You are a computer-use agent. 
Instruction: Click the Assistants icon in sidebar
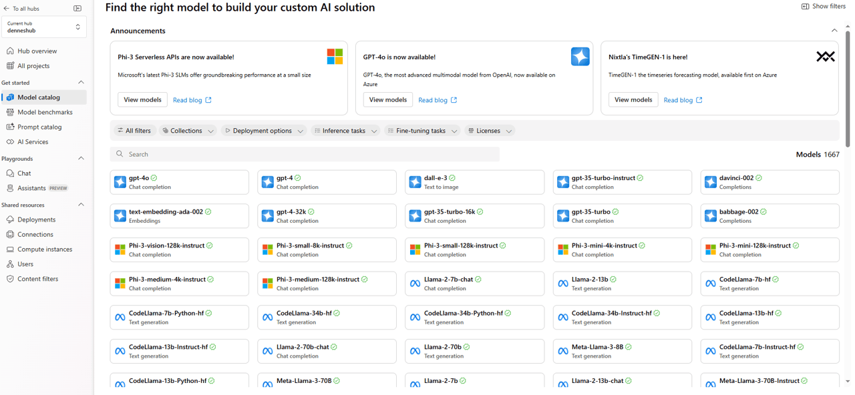10,188
